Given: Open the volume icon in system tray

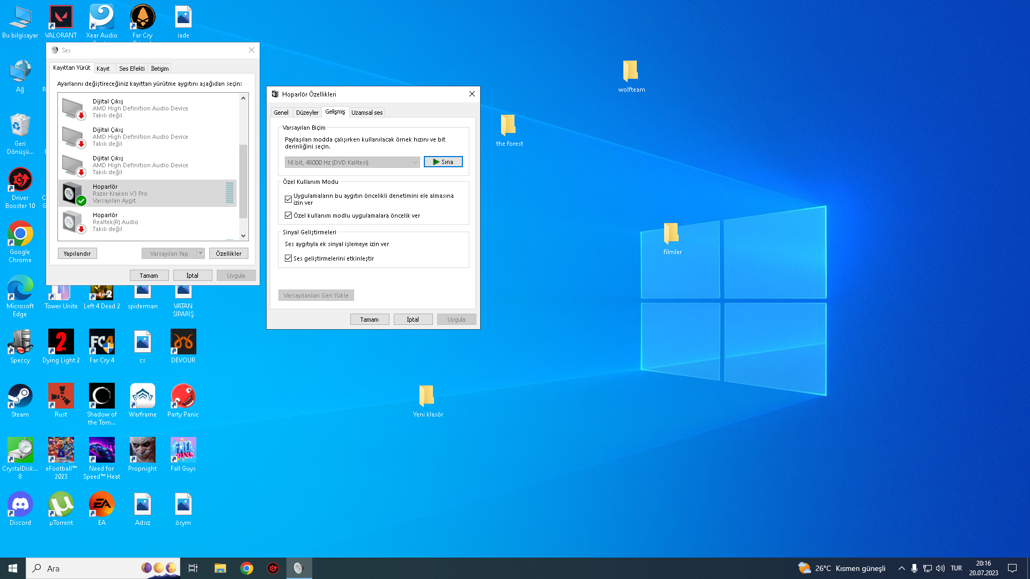Looking at the screenshot, I should click(x=940, y=568).
